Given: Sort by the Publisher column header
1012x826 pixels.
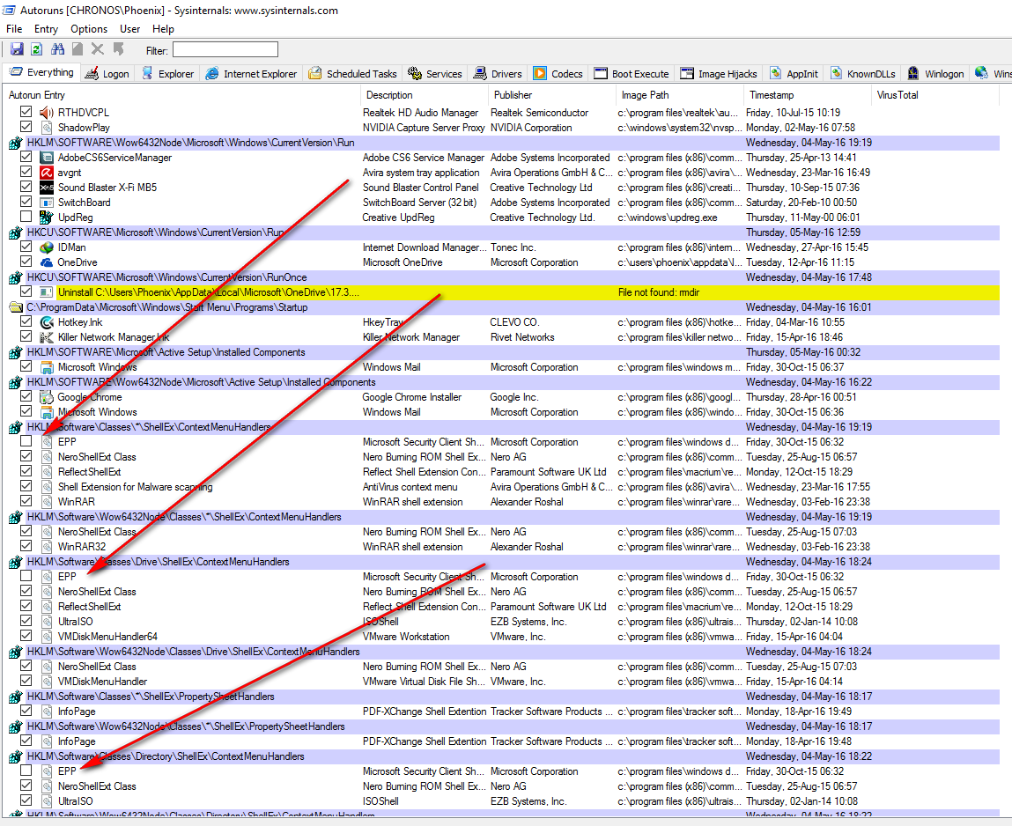Looking at the screenshot, I should [552, 95].
